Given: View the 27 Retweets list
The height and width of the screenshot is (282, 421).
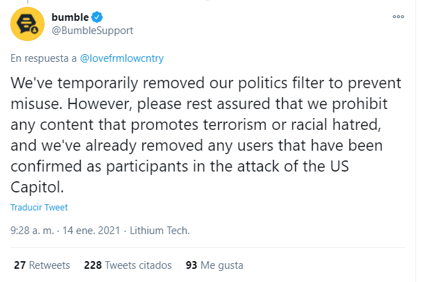Looking at the screenshot, I should click(x=42, y=265).
